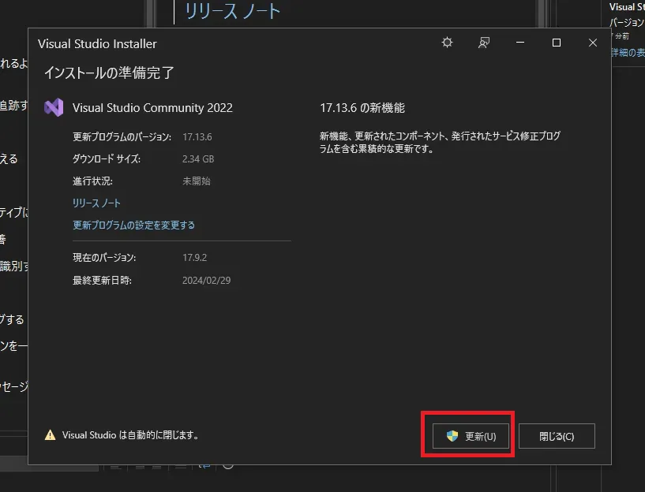645x492 pixels.
Task: Click the heading 17.13.6 の新機能
Action: point(362,108)
